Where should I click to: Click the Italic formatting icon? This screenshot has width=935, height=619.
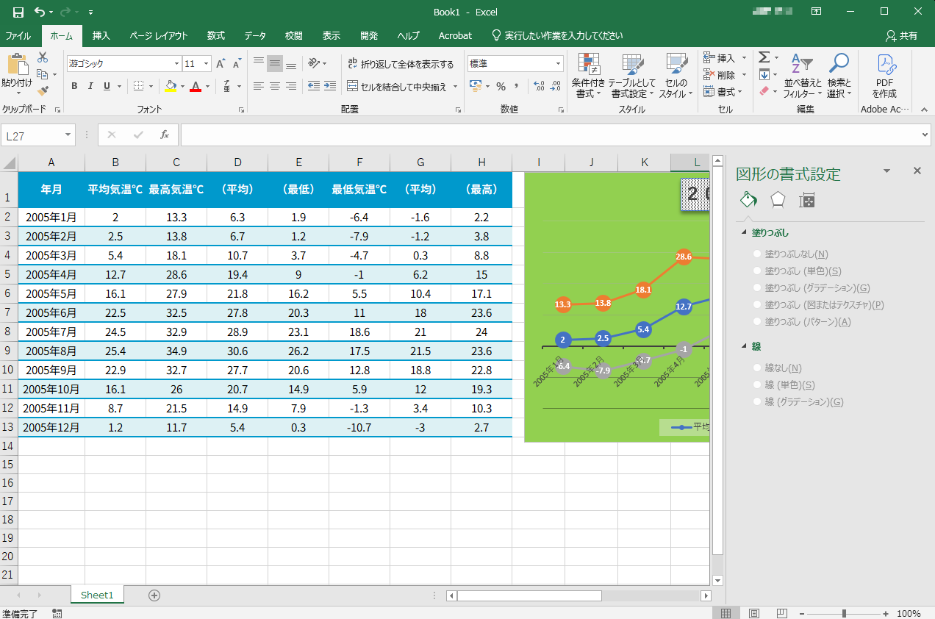coord(90,86)
